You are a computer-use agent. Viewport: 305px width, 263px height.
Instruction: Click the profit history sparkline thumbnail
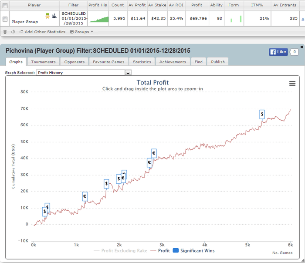pos(99,19)
